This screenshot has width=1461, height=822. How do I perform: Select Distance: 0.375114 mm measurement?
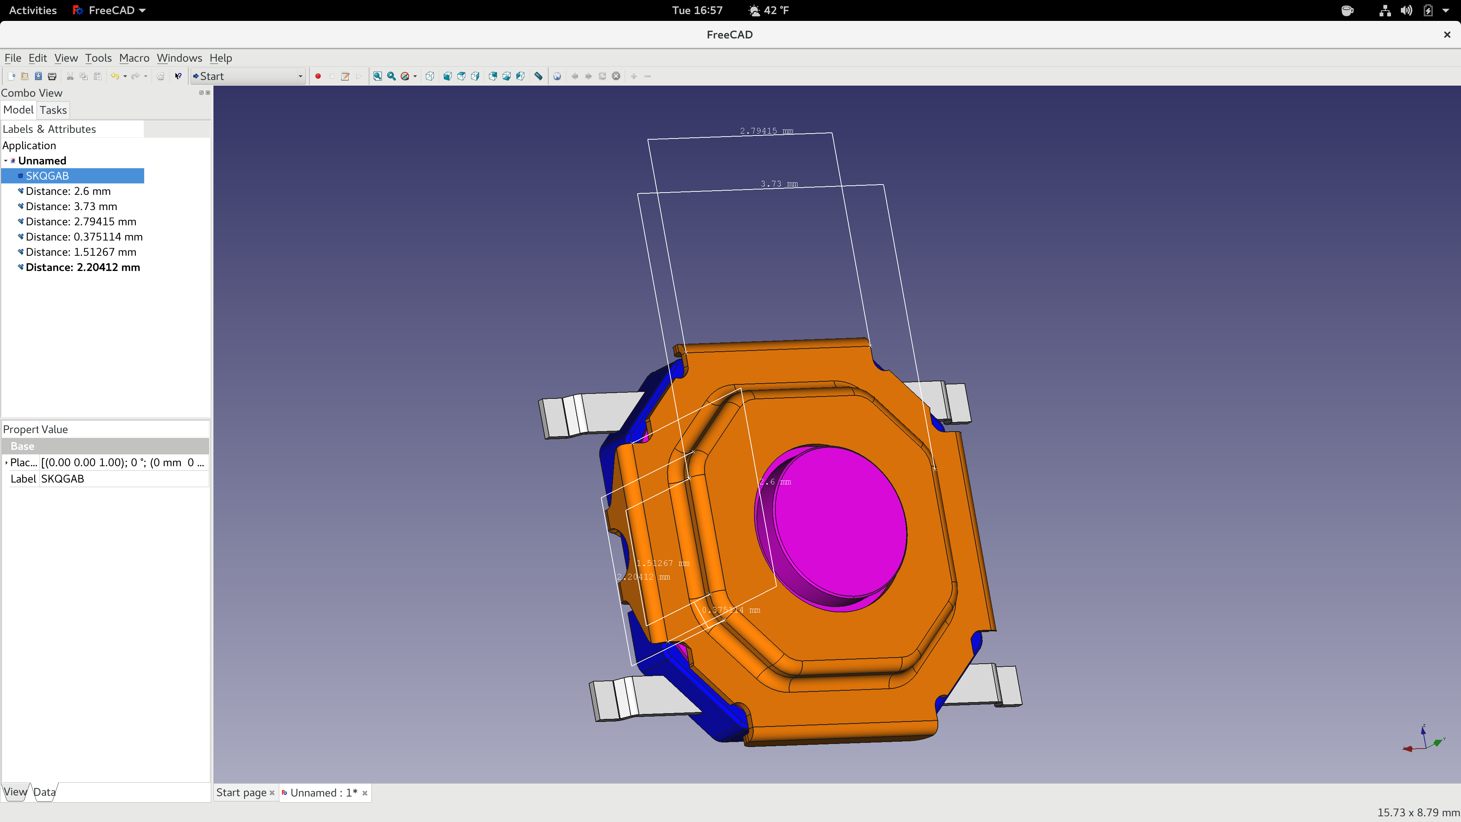(x=84, y=237)
